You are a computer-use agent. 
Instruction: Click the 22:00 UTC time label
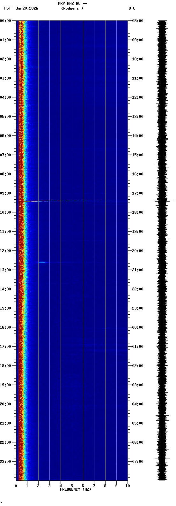(x=138, y=289)
